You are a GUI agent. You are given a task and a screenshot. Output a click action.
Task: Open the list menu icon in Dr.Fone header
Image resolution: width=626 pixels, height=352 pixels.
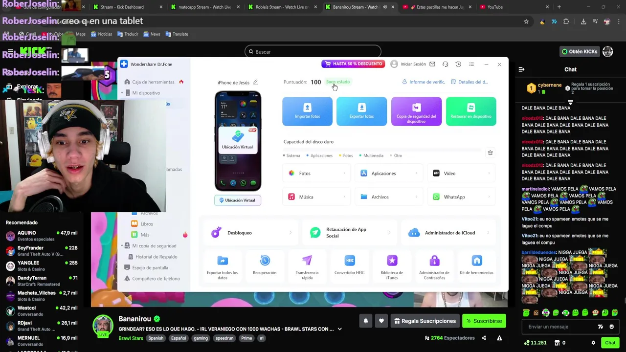pyautogui.click(x=471, y=64)
